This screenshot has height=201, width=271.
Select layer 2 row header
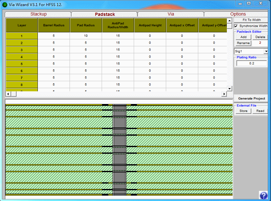(22, 43)
